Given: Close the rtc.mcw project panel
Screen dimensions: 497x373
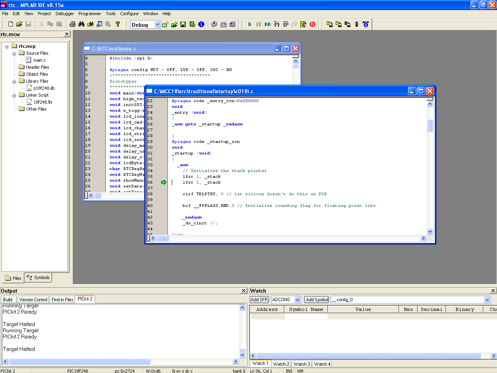Looking at the screenshot, I should 67,34.
